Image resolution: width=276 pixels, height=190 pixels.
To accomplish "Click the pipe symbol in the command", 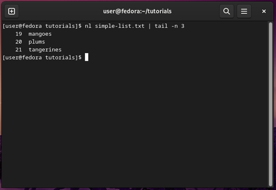I will click(x=149, y=26).
